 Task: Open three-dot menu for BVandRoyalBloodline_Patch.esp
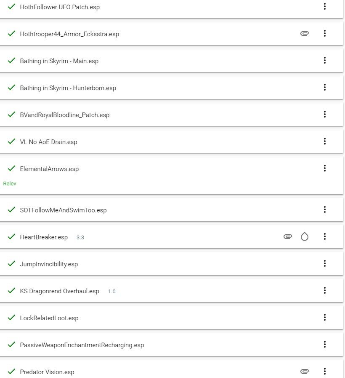(324, 114)
